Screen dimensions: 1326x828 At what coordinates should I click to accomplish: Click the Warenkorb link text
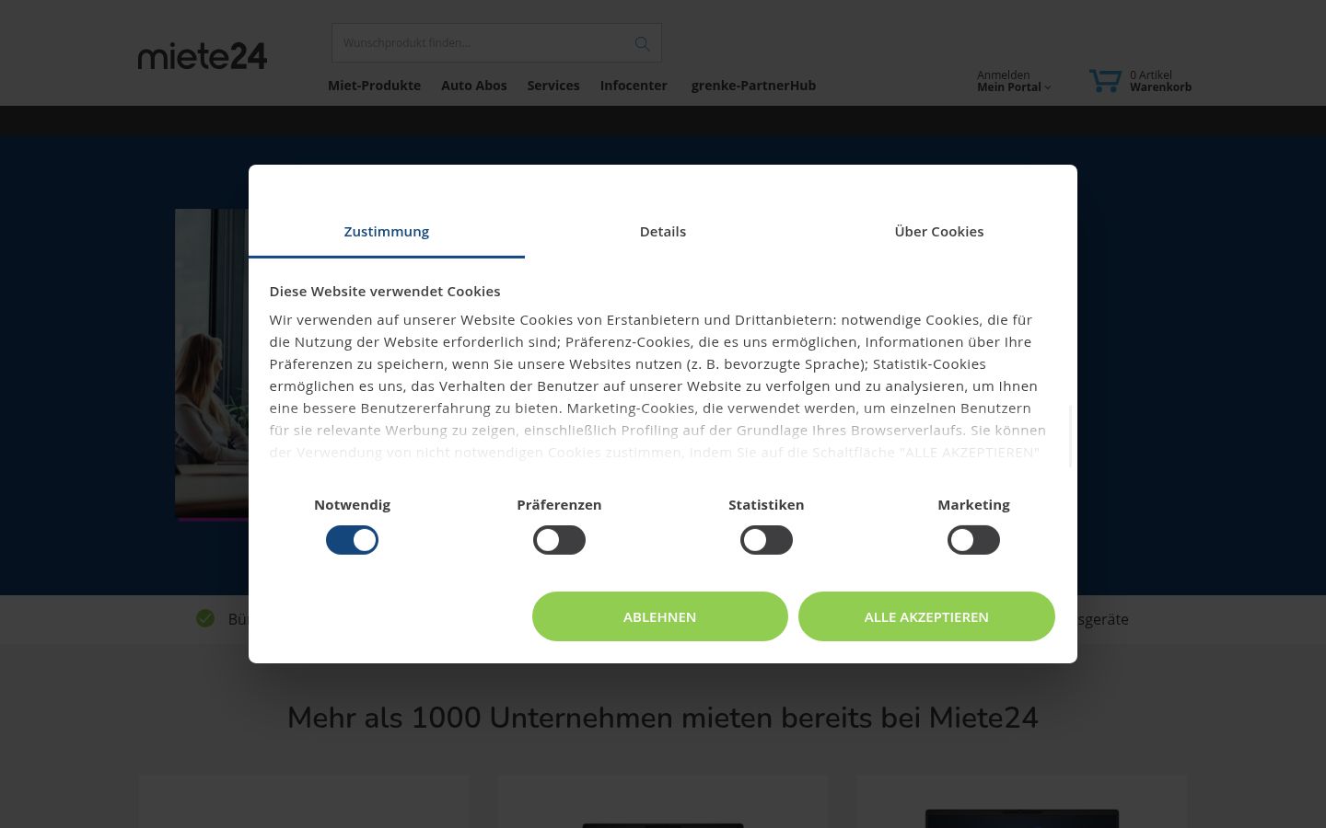coord(1160,87)
